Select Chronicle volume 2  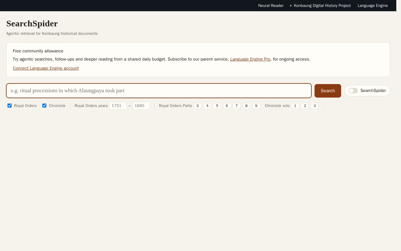[x=305, y=106]
